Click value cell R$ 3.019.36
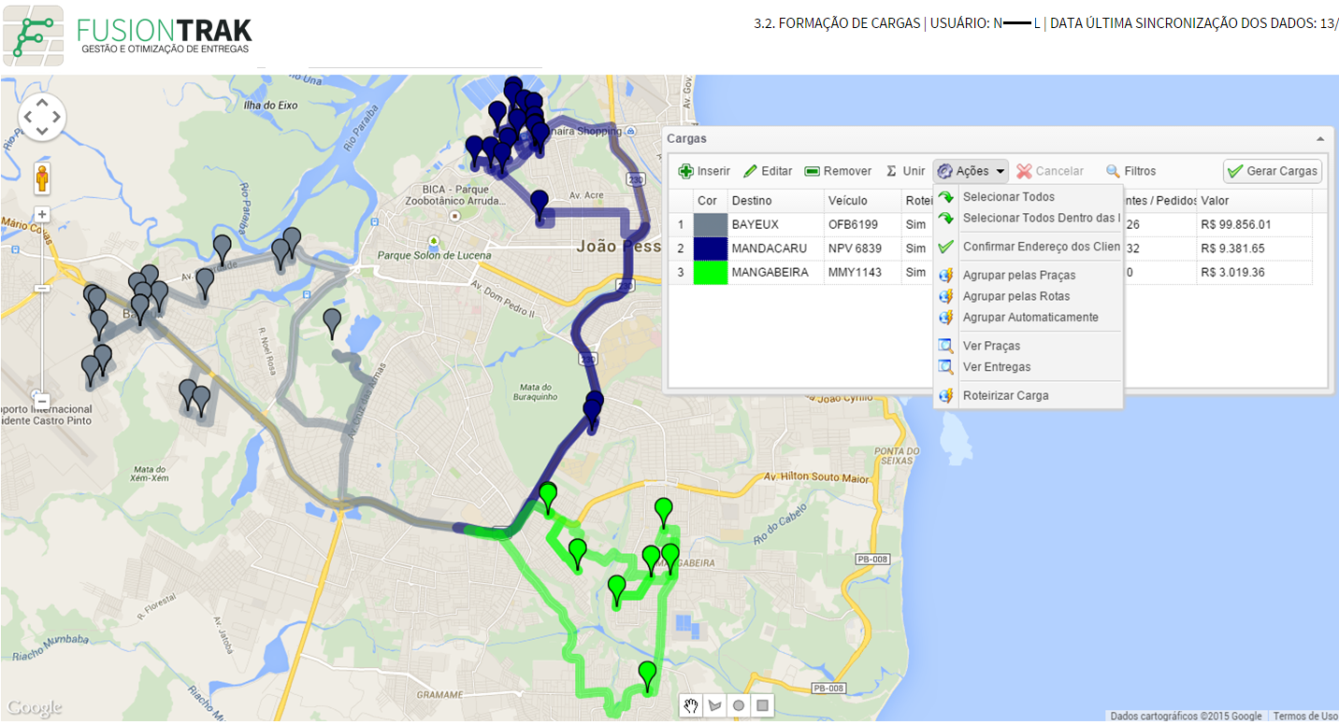1339x724 pixels. tap(1255, 273)
